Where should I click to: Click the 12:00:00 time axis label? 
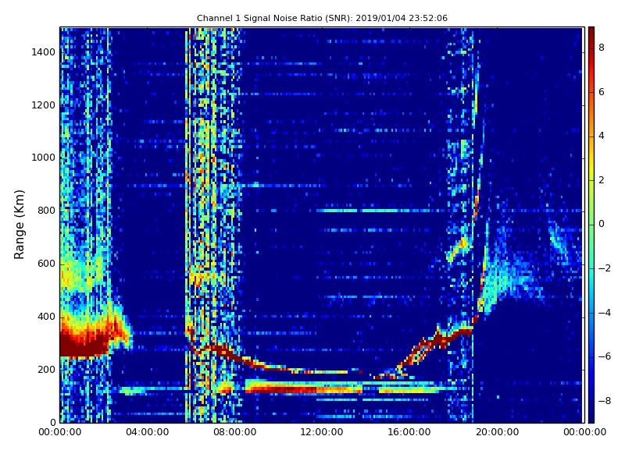pyautogui.click(x=322, y=432)
